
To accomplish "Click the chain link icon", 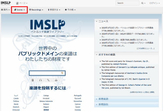I will coord(48,80).
